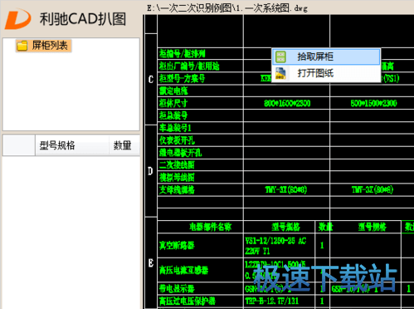Choose 拾取屏柜 from context menu

326,56
